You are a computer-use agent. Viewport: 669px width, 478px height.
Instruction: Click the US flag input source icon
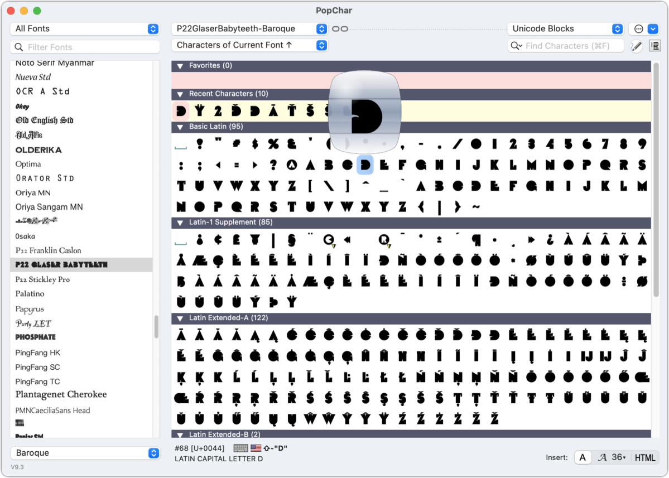(256, 448)
